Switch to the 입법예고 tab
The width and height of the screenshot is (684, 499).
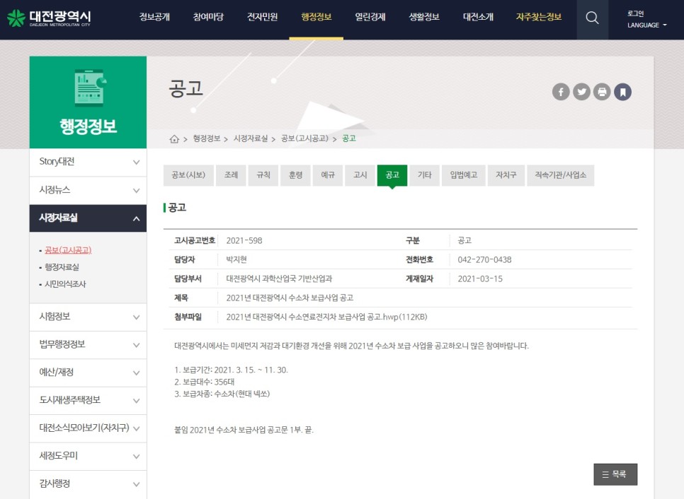pos(464,175)
